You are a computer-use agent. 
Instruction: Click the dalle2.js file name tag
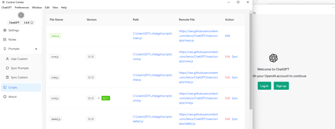pyautogui.click(x=56, y=119)
